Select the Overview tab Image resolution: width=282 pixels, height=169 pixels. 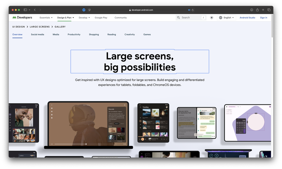[x=17, y=35]
